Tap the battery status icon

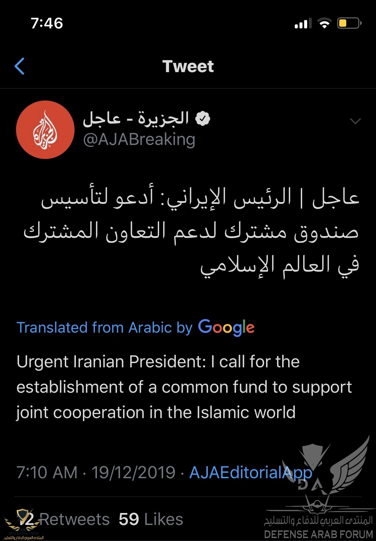click(349, 23)
